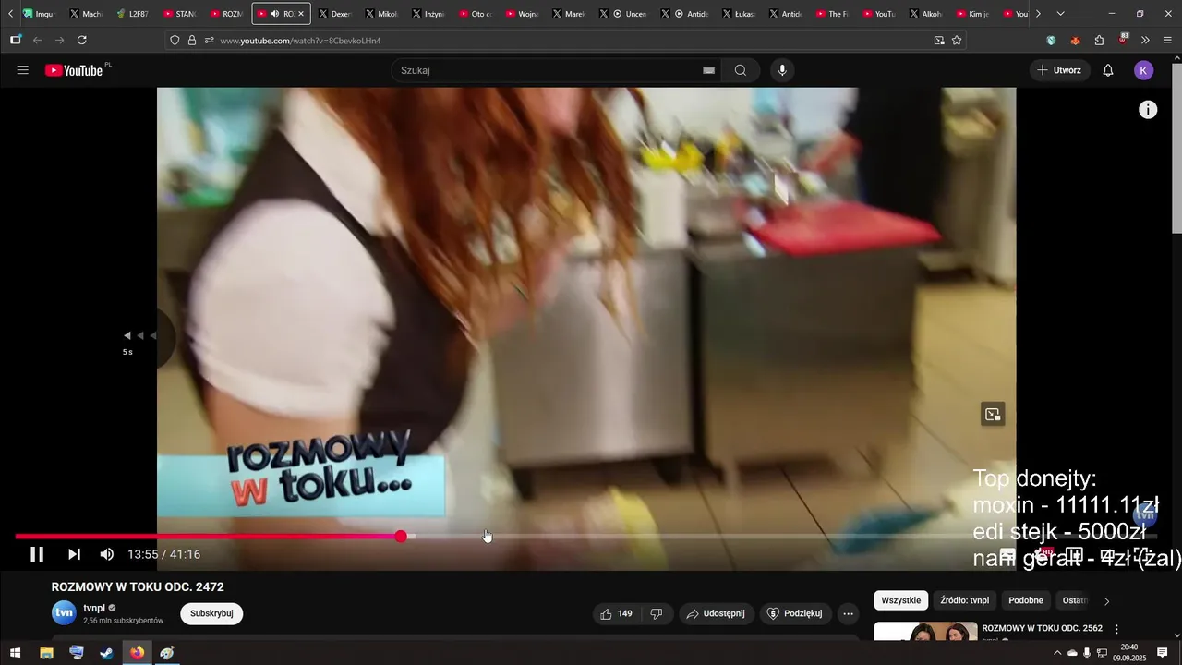Show more toolbar tools chevron
Image resolution: width=1182 pixels, height=665 pixels.
point(1145,41)
